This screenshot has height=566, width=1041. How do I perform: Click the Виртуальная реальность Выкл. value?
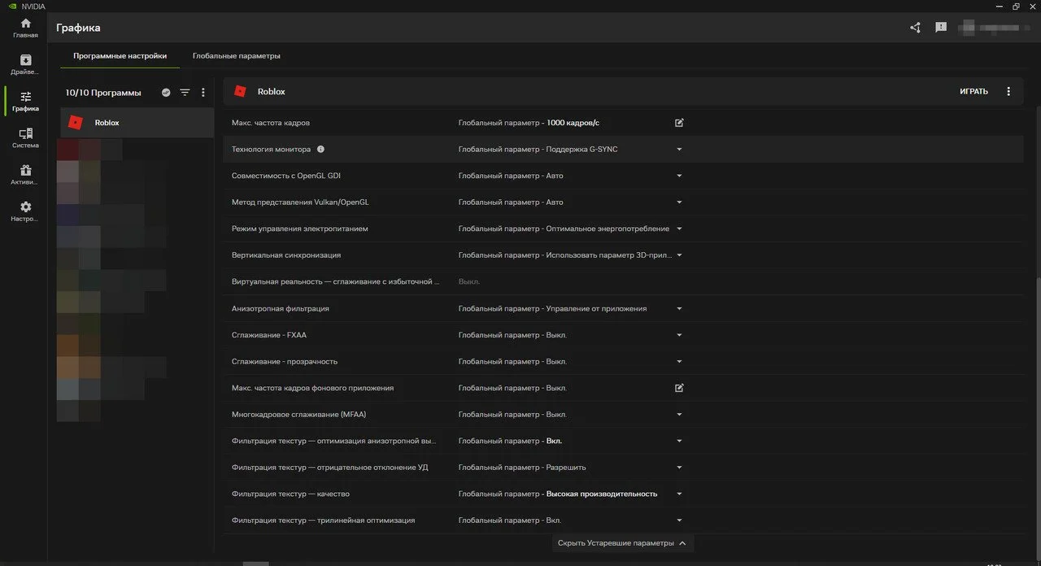(x=468, y=281)
